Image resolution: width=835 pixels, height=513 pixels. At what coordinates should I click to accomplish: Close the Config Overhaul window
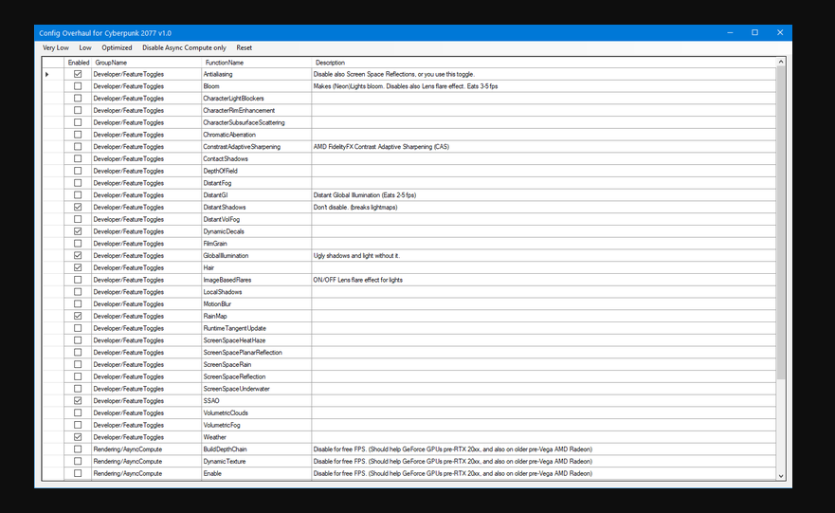[x=780, y=32]
